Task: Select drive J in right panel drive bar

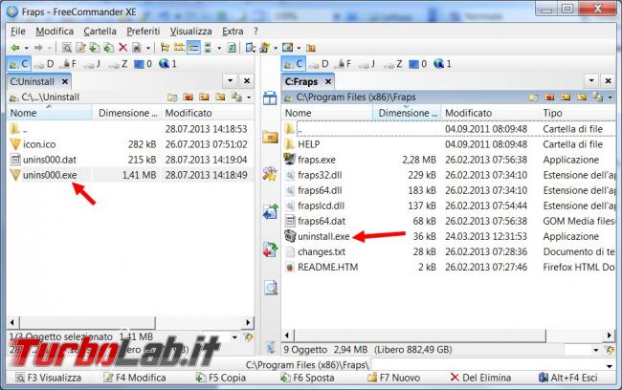Action: pyautogui.click(x=368, y=64)
